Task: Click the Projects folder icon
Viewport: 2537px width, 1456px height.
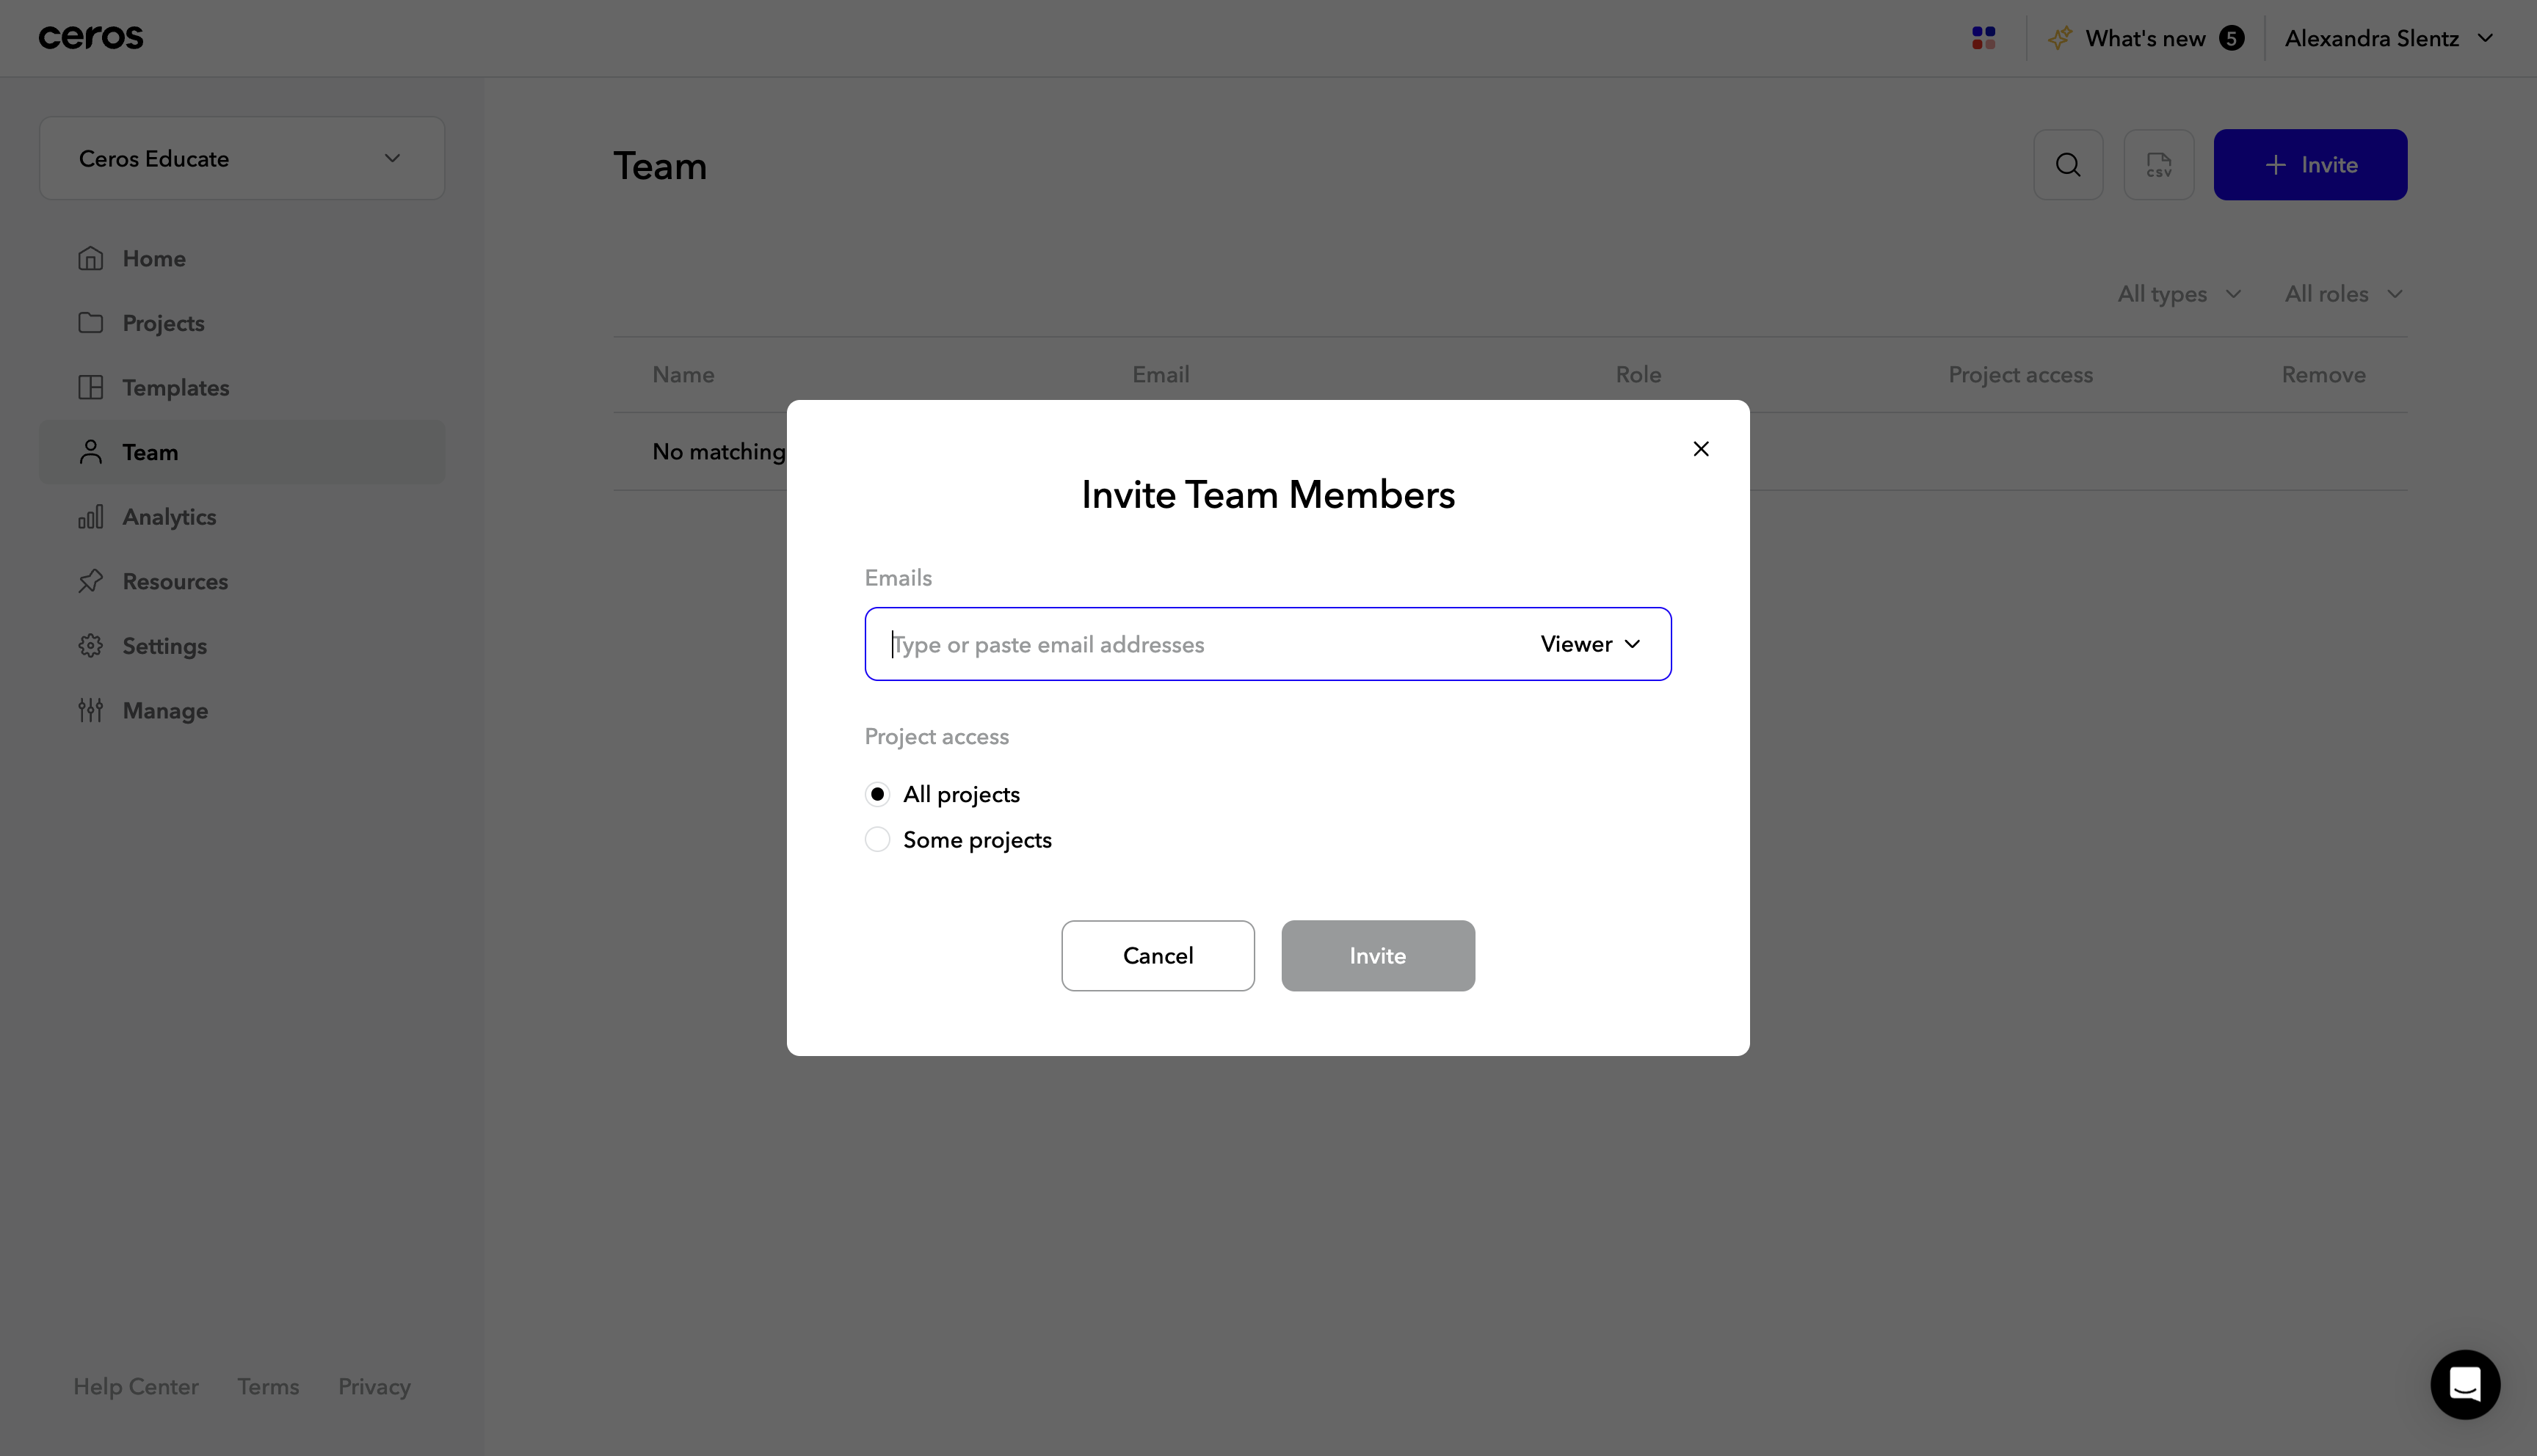Action: point(91,323)
